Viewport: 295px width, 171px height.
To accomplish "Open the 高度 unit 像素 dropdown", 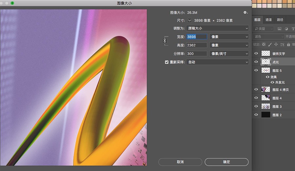I will pos(229,45).
